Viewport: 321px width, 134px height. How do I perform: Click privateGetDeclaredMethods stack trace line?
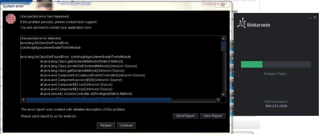click(89, 66)
